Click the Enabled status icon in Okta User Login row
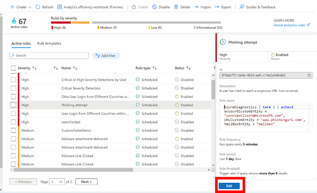Screen dimensions: 317x193 [177, 96]
